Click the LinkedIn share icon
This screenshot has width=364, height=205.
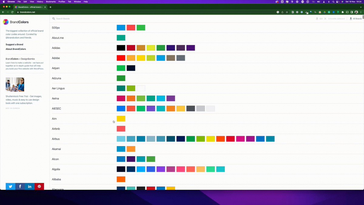30,186
